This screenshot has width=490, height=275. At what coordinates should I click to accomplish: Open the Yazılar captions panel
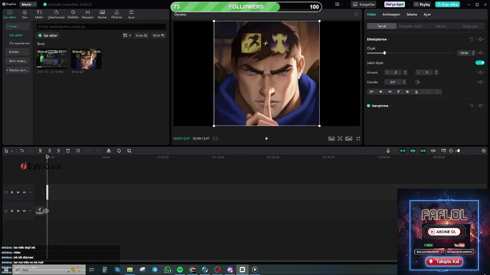click(102, 15)
